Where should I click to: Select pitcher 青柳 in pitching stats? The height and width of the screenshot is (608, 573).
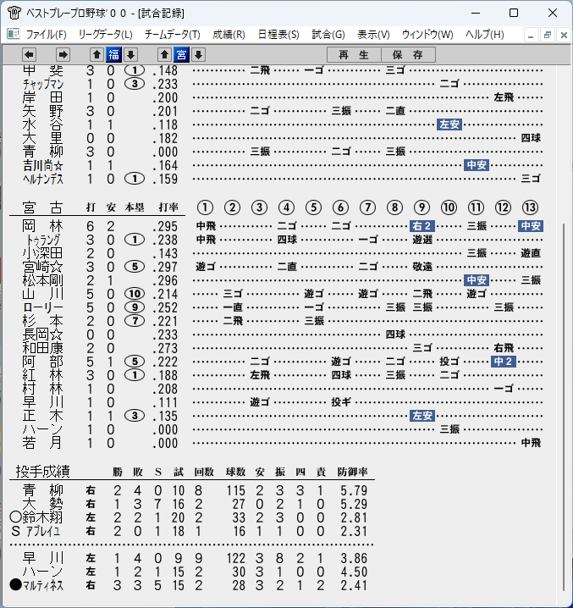click(42, 490)
